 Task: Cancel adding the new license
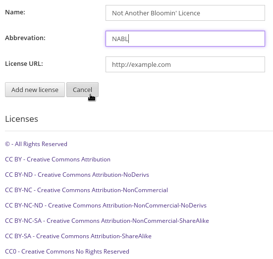(82, 90)
